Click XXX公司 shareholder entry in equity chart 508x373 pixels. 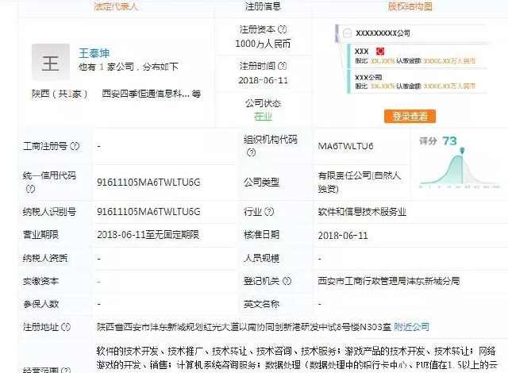[x=417, y=81]
